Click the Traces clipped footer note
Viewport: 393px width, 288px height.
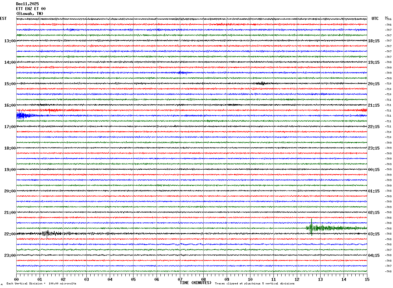coord(255,283)
